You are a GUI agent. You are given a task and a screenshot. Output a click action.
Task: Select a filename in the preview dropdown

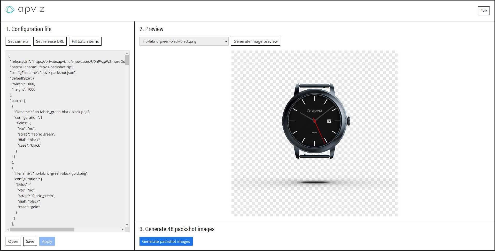click(x=183, y=41)
